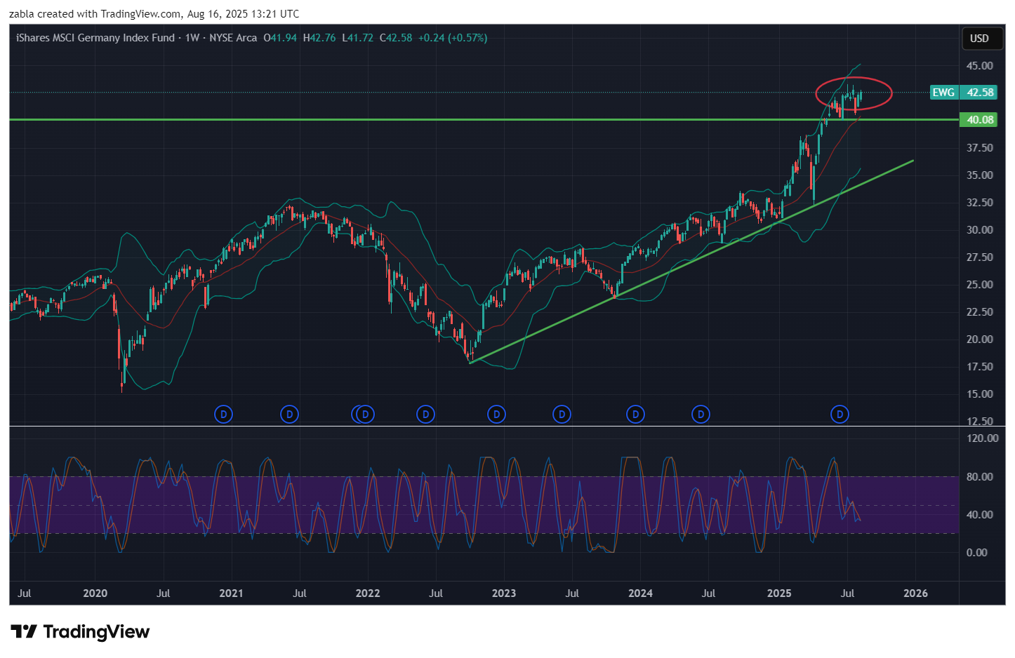
Task: Click the iShares MSCI Germany Index Fund title
Action: (95, 38)
